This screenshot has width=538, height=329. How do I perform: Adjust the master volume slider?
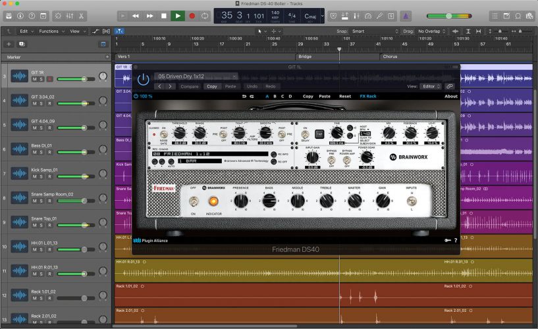(x=449, y=16)
